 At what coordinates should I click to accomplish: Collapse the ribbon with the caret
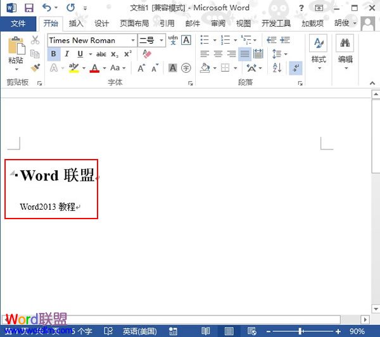click(x=372, y=83)
